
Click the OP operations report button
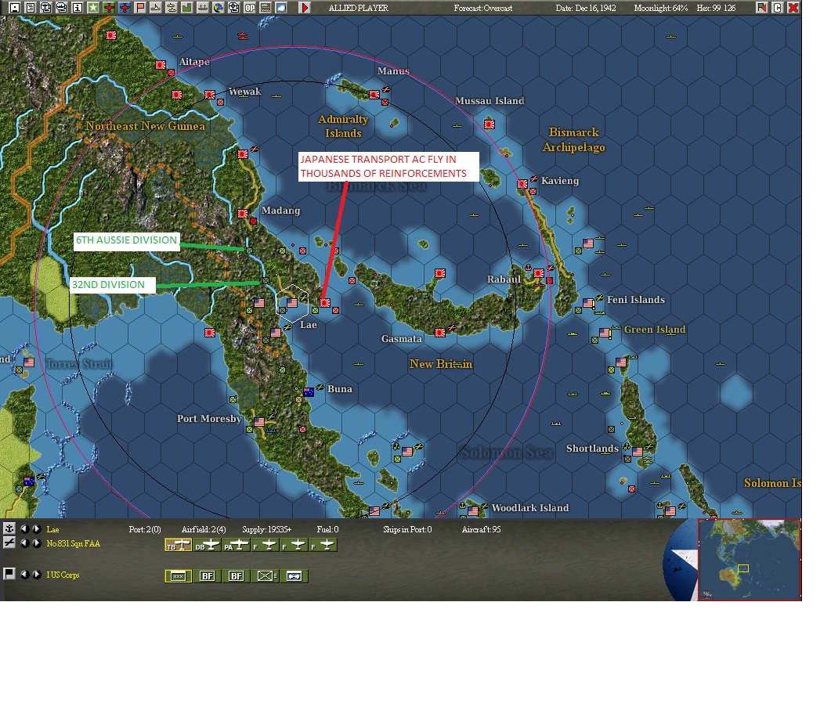click(250, 7)
